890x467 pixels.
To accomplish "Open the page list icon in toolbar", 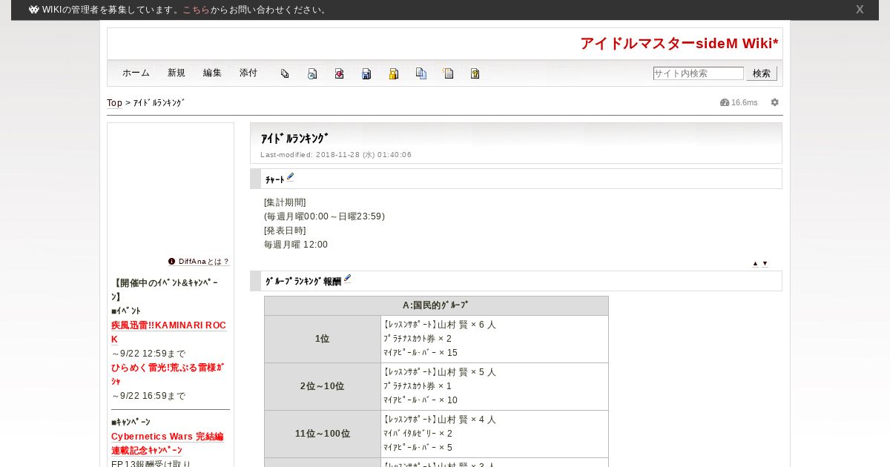I will [x=285, y=73].
